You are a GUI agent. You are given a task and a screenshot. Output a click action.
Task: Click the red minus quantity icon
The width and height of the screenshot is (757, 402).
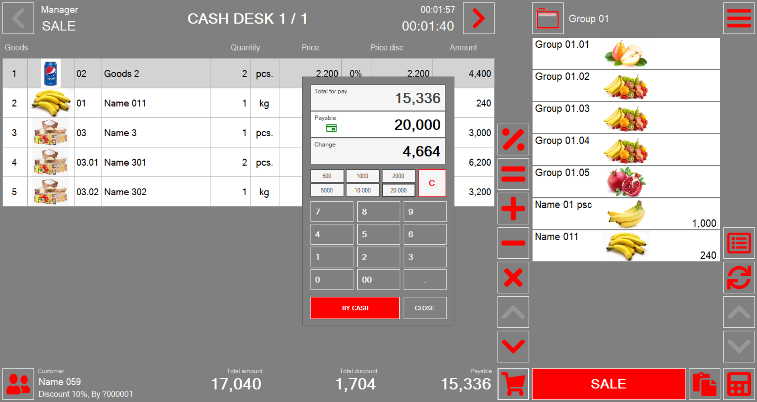(513, 243)
